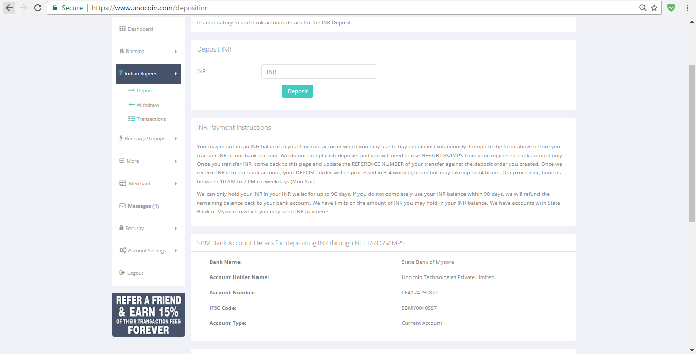Image resolution: width=696 pixels, height=354 pixels.
Task: Expand the Bitcoins submenu arrow
Action: (176, 52)
